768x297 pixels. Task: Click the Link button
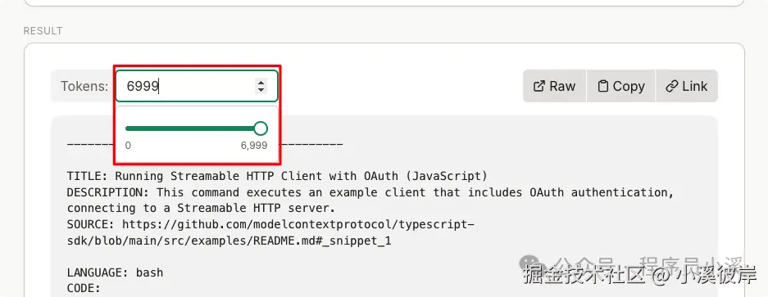tap(687, 86)
